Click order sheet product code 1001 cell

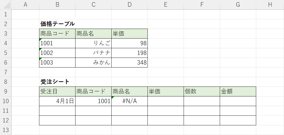click(x=93, y=101)
